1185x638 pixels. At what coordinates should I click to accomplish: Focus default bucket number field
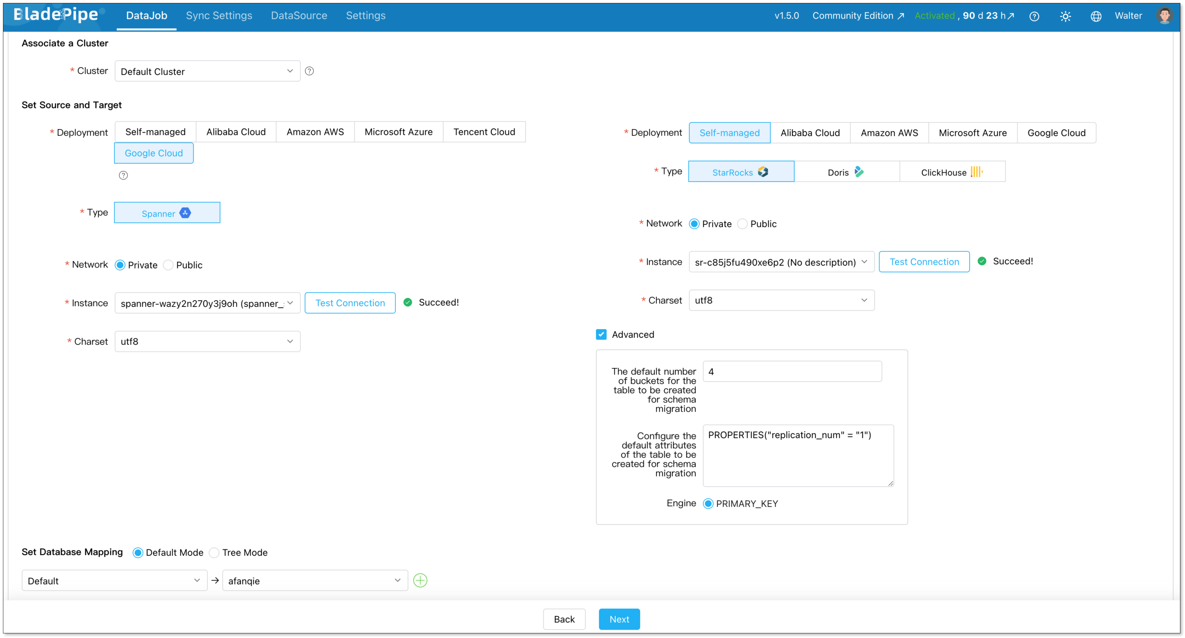792,372
